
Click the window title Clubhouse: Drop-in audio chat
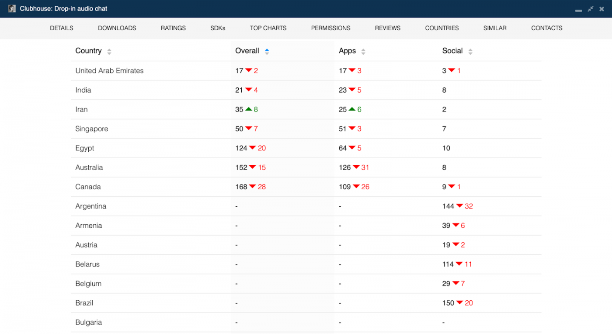point(63,9)
